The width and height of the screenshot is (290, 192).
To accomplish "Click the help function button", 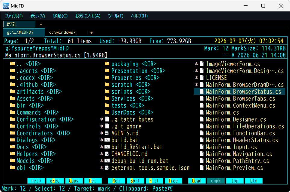I will tap(36, 181).
